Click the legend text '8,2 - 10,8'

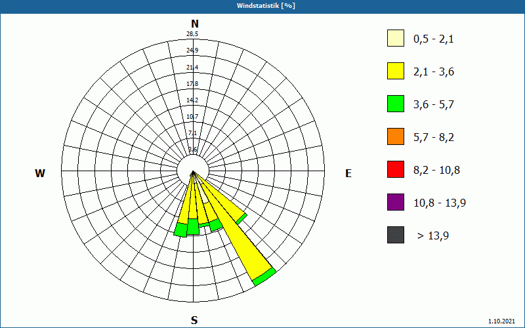click(x=437, y=171)
